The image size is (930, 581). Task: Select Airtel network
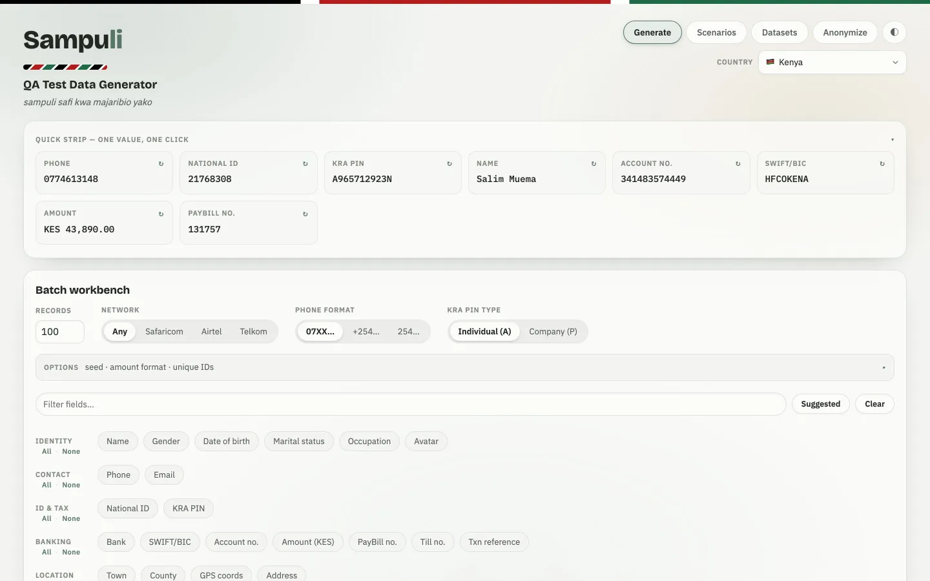pyautogui.click(x=211, y=332)
